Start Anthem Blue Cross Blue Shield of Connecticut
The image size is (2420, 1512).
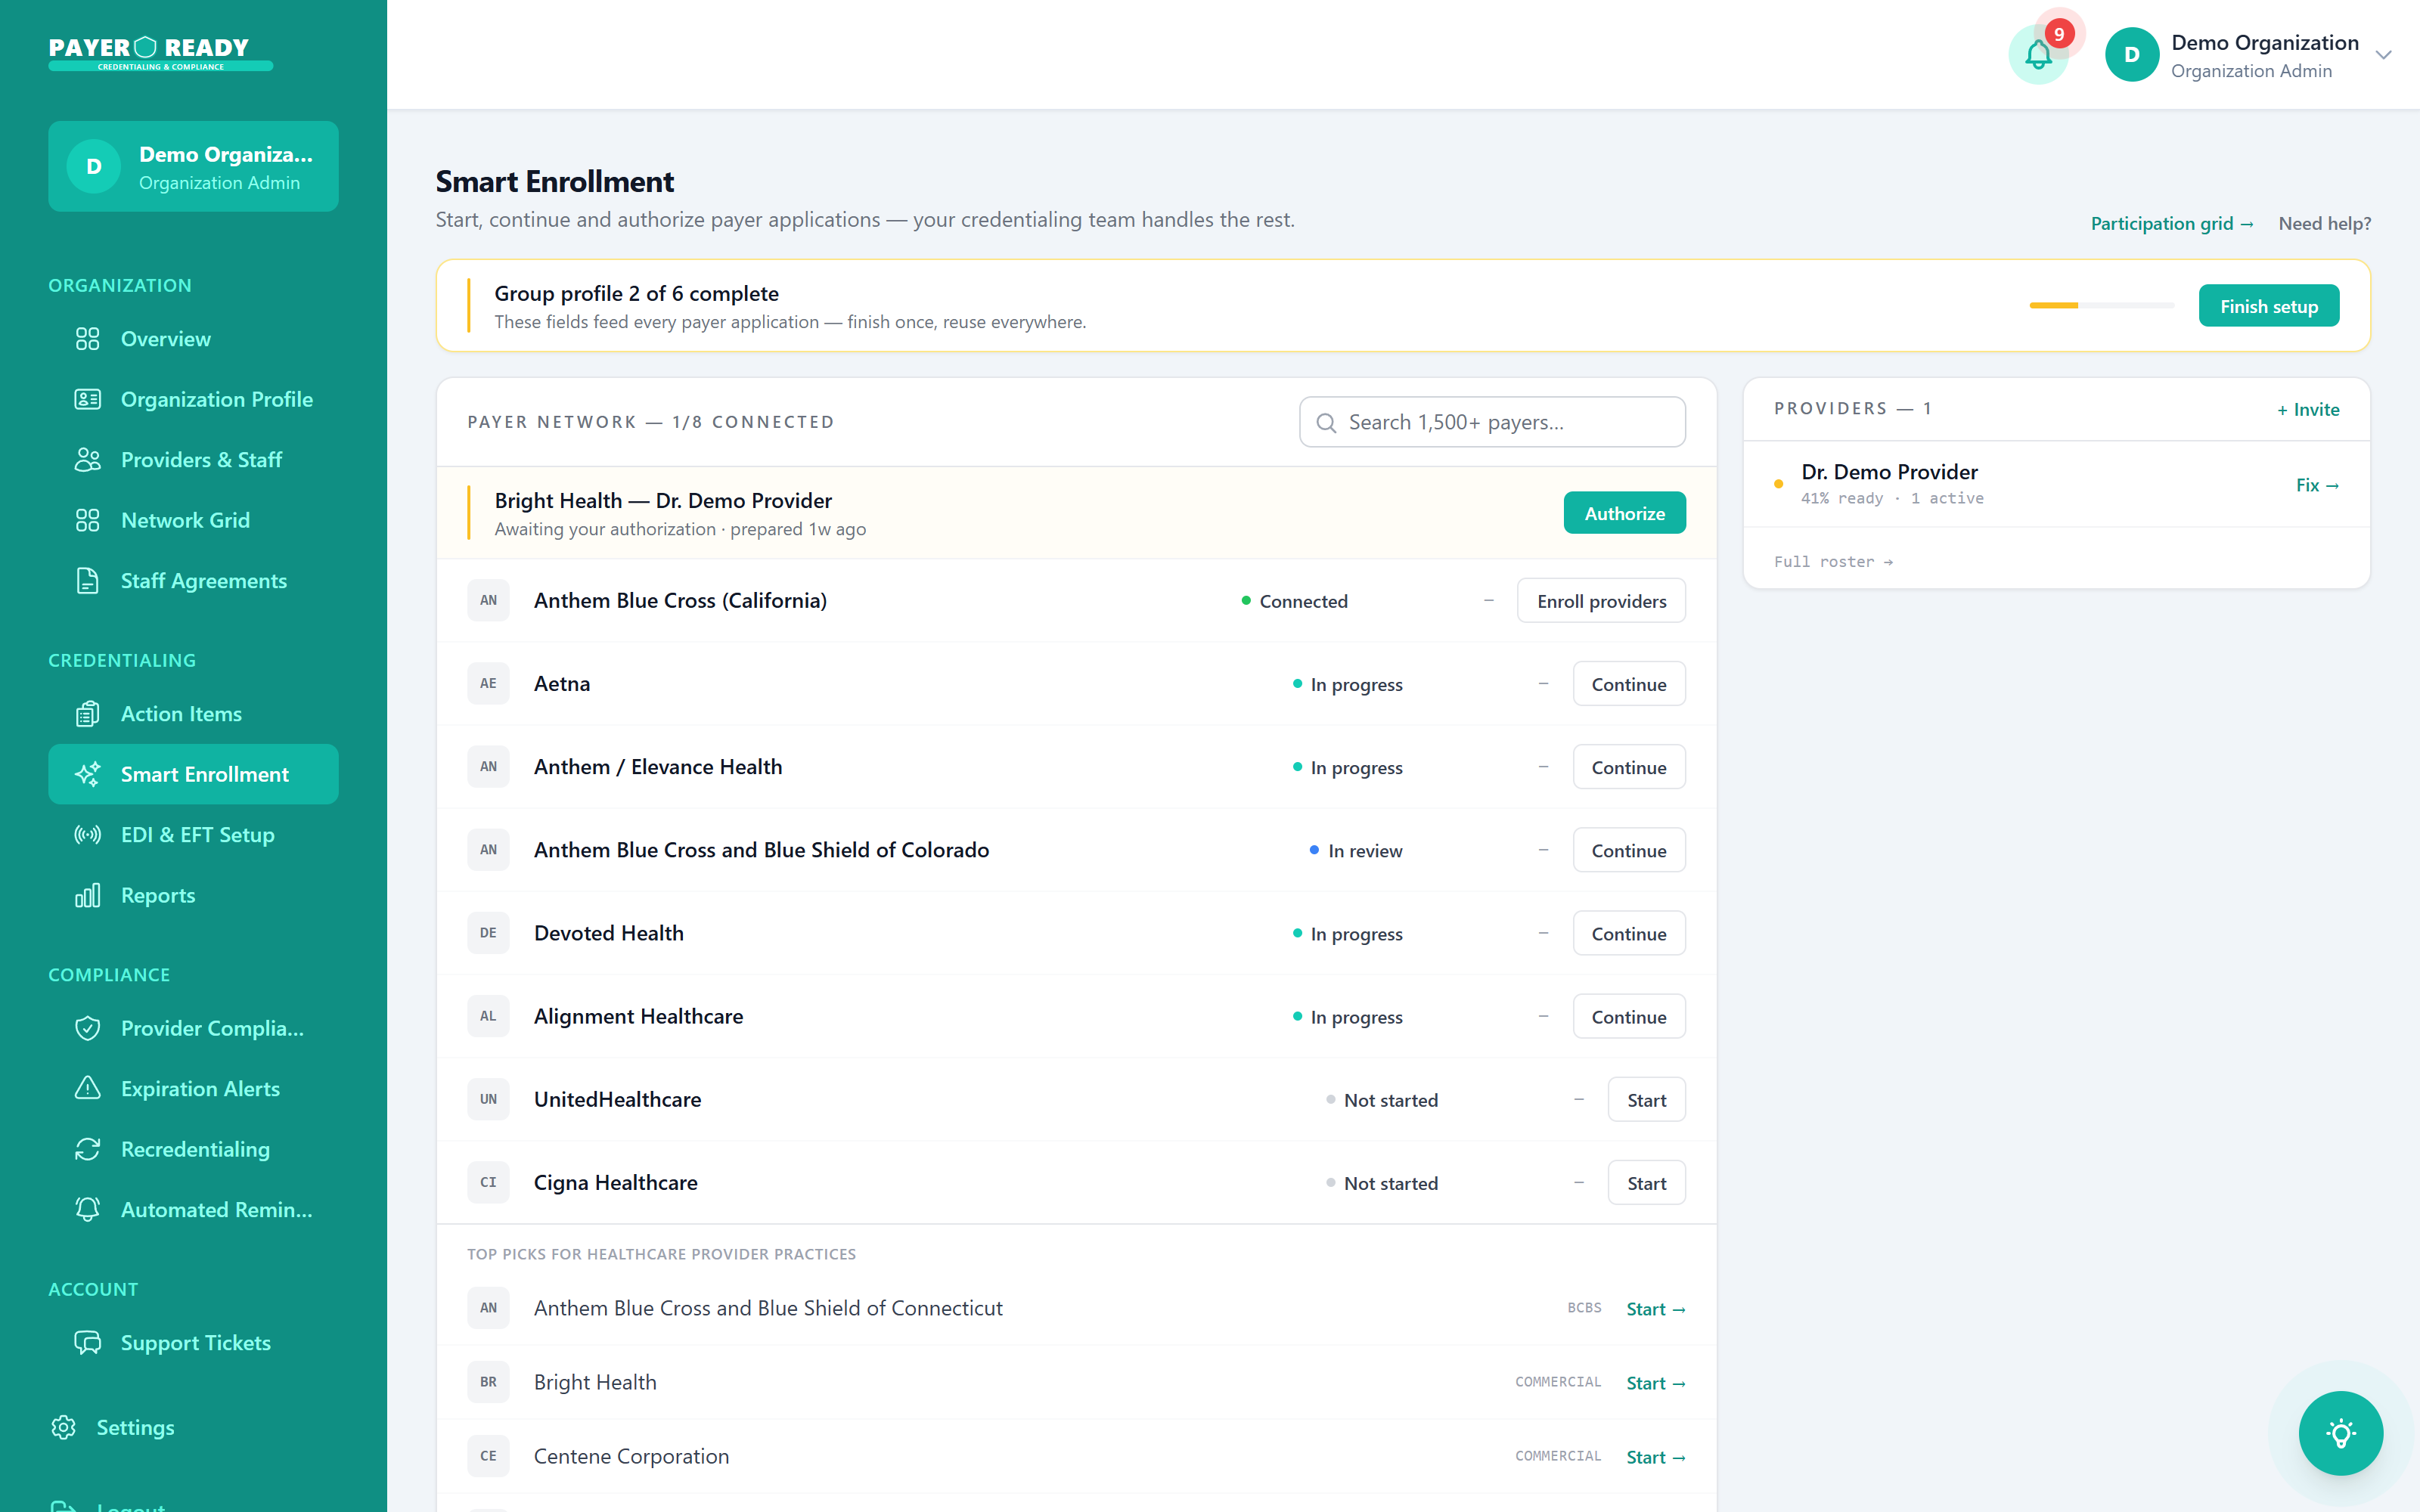coord(1656,1309)
